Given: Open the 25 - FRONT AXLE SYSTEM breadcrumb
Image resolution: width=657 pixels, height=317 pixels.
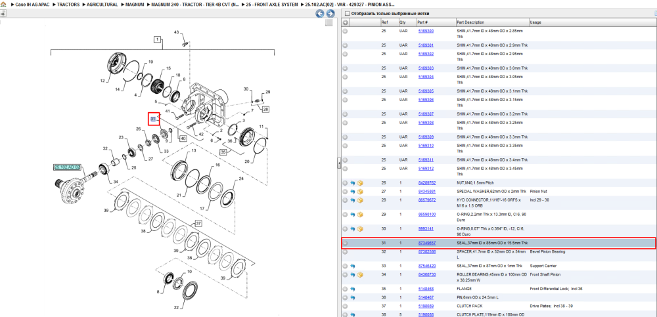Looking at the screenshot, I should 272,4.
